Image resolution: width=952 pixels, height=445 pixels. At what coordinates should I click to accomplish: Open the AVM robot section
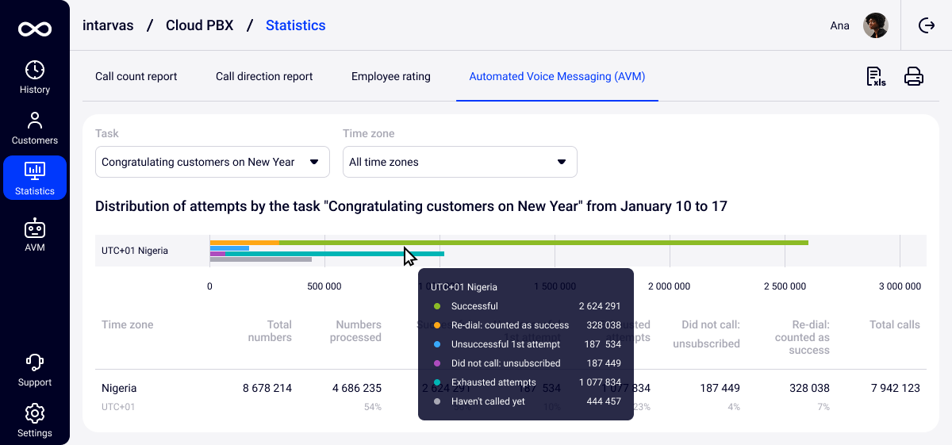click(35, 236)
